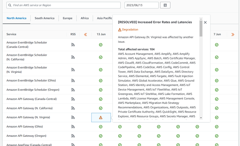Select Amazon EventBridge Scheduler (N. Virginia) row label
Image resolution: width=240 pixels, height=146 pixels.
(27, 70)
